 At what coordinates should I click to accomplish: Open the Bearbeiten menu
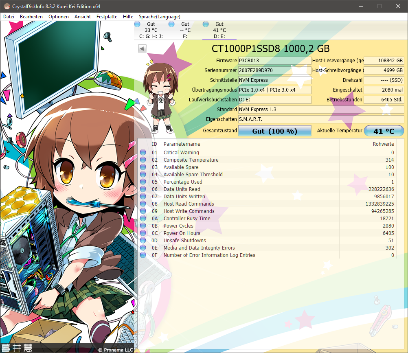[31, 17]
